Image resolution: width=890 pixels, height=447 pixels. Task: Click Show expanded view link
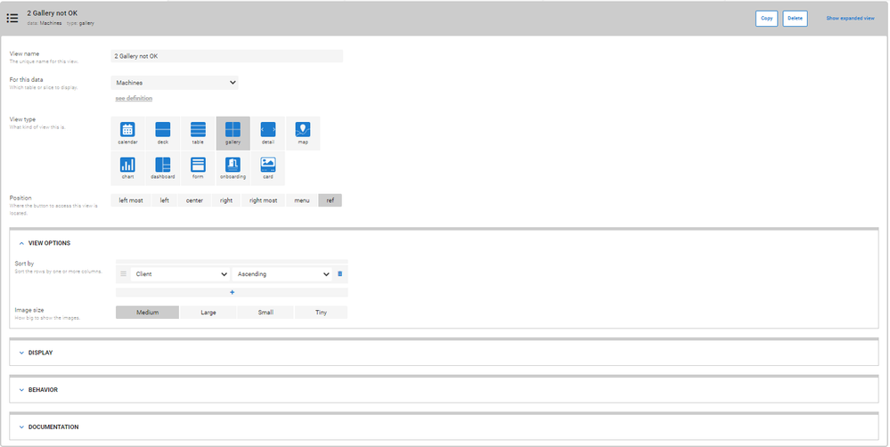click(x=850, y=18)
